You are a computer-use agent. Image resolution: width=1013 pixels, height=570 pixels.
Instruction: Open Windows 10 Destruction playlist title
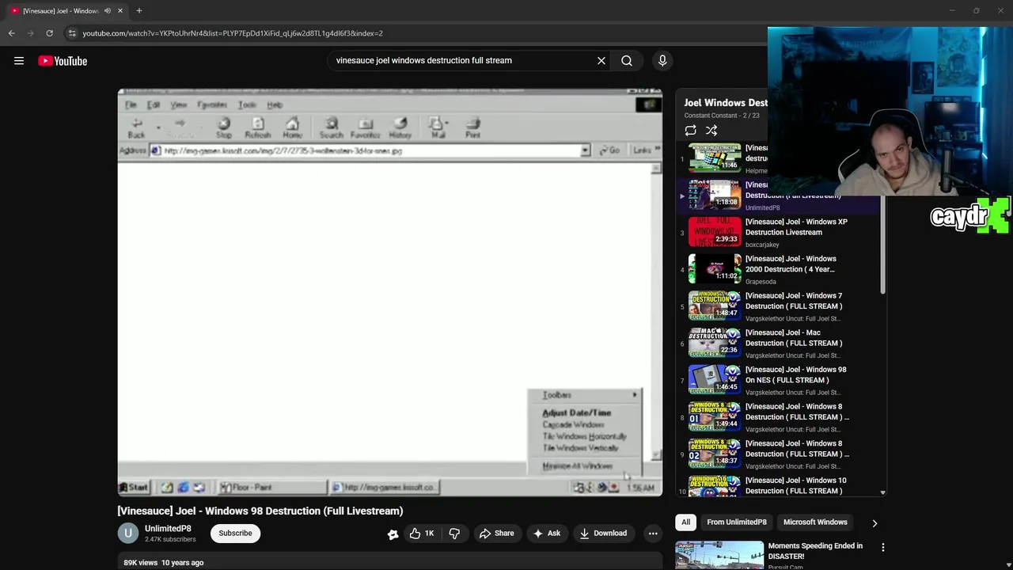[x=795, y=485]
